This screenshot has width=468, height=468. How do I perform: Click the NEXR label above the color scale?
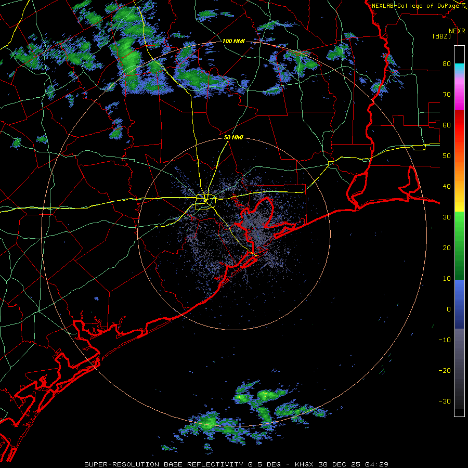[x=457, y=31]
